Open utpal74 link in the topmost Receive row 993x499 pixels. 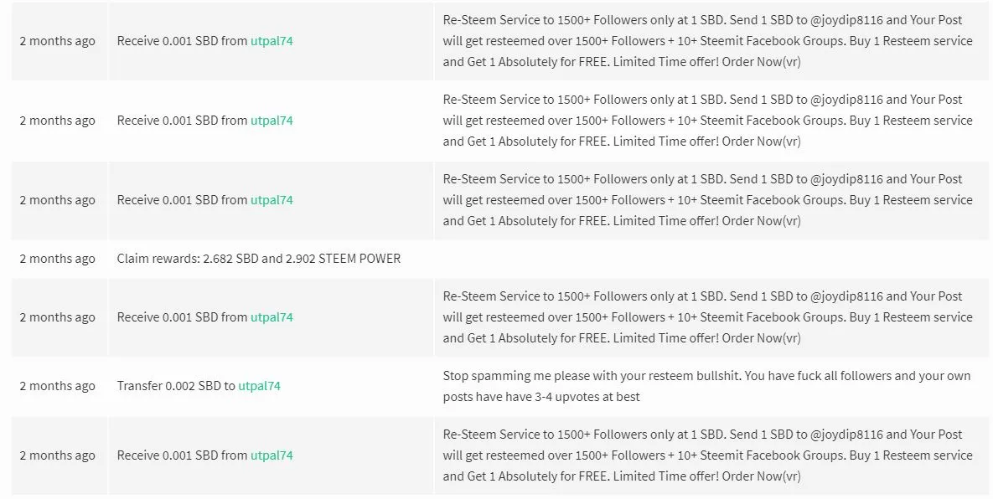pos(272,41)
